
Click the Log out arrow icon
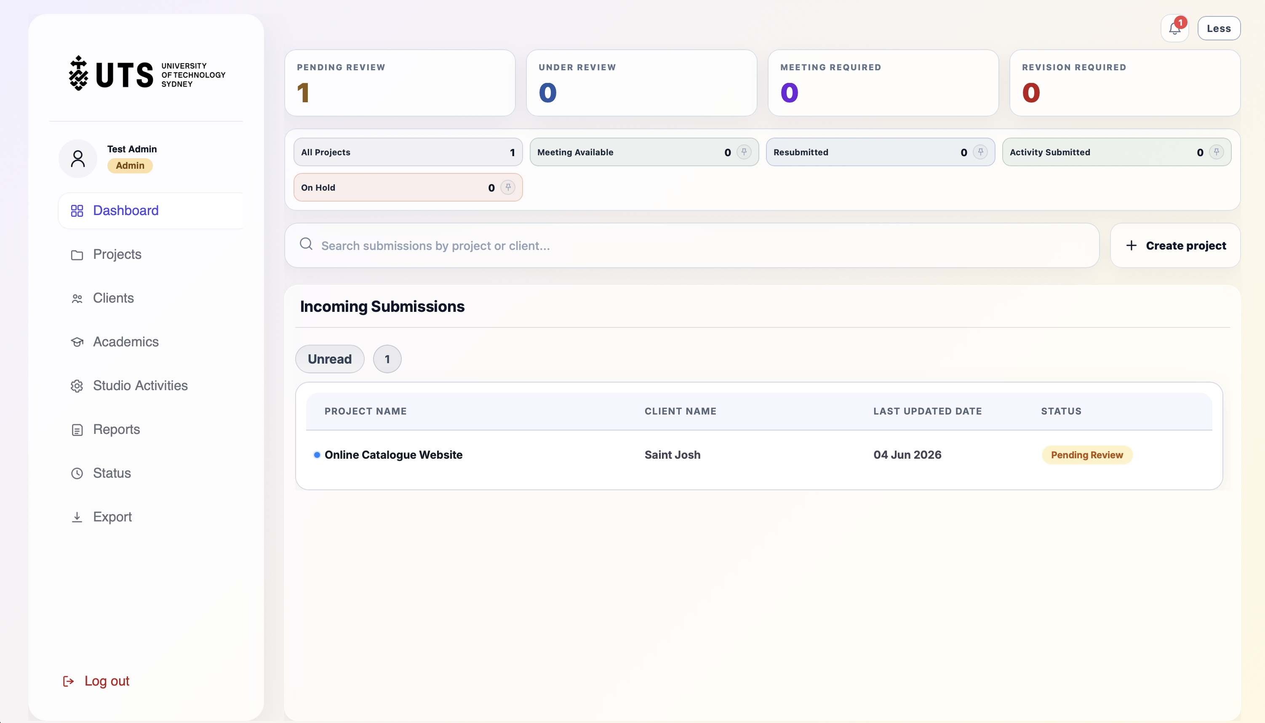[69, 681]
